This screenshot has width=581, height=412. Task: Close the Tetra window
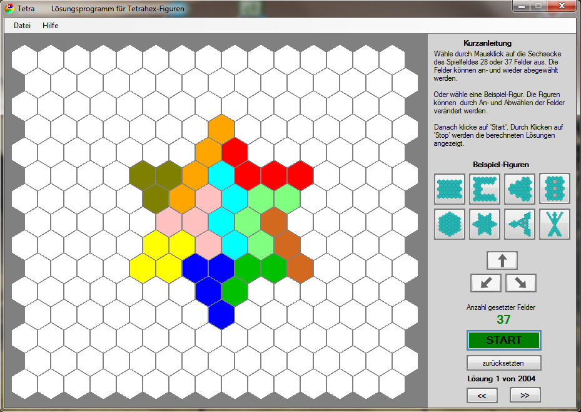[x=562, y=6]
